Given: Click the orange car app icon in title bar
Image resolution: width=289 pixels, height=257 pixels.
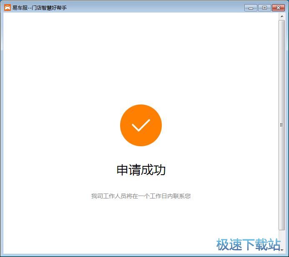Looking at the screenshot, I should pos(8,8).
